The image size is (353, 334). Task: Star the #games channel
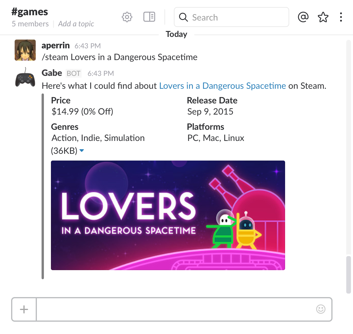[x=323, y=17]
